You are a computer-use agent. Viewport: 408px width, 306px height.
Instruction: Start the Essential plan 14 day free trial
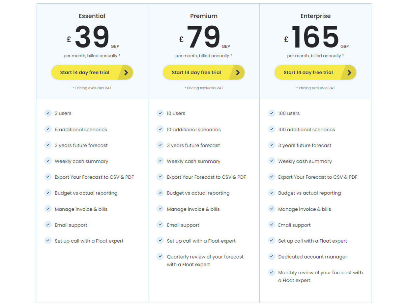[x=92, y=73]
